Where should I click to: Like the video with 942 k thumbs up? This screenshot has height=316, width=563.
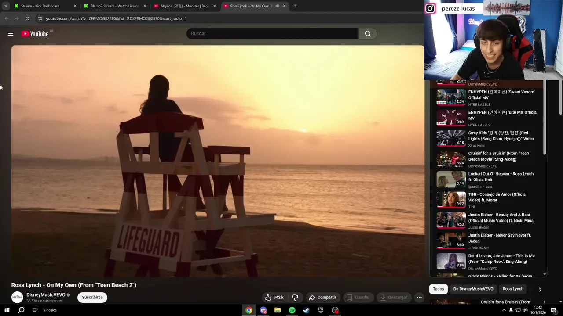pyautogui.click(x=274, y=298)
